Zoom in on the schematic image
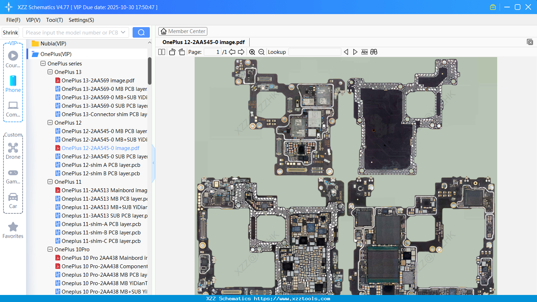The height and width of the screenshot is (302, 537). (252, 52)
